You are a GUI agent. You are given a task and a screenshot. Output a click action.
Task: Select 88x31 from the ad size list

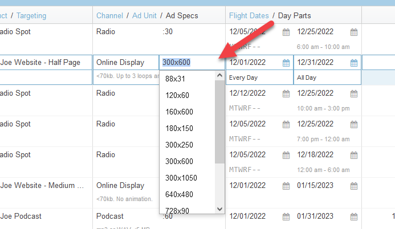click(177, 79)
